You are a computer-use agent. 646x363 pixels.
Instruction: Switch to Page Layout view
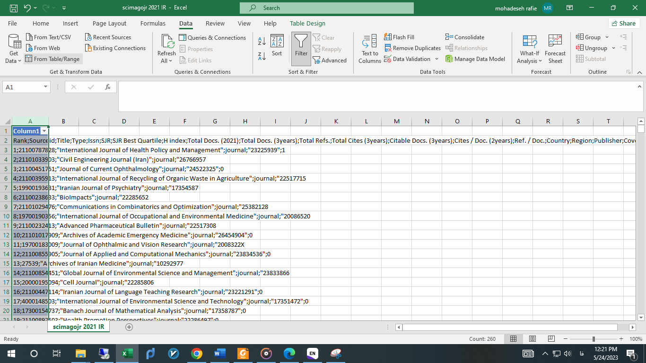coord(533,339)
